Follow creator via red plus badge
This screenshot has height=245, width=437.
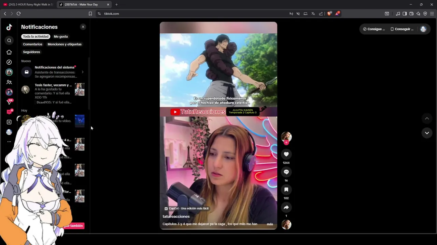tap(286, 143)
